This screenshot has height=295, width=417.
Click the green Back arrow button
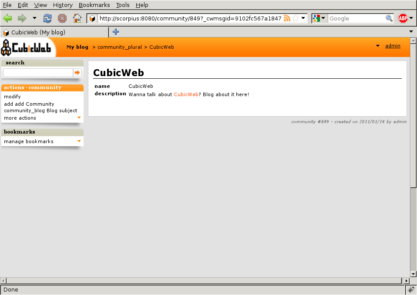tap(7, 18)
